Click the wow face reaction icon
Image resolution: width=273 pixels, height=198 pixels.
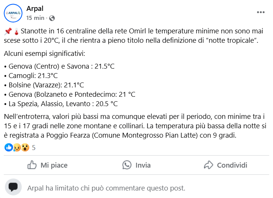25,147
